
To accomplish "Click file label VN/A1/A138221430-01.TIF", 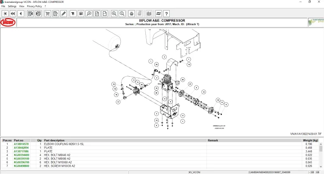I will (306, 134).
